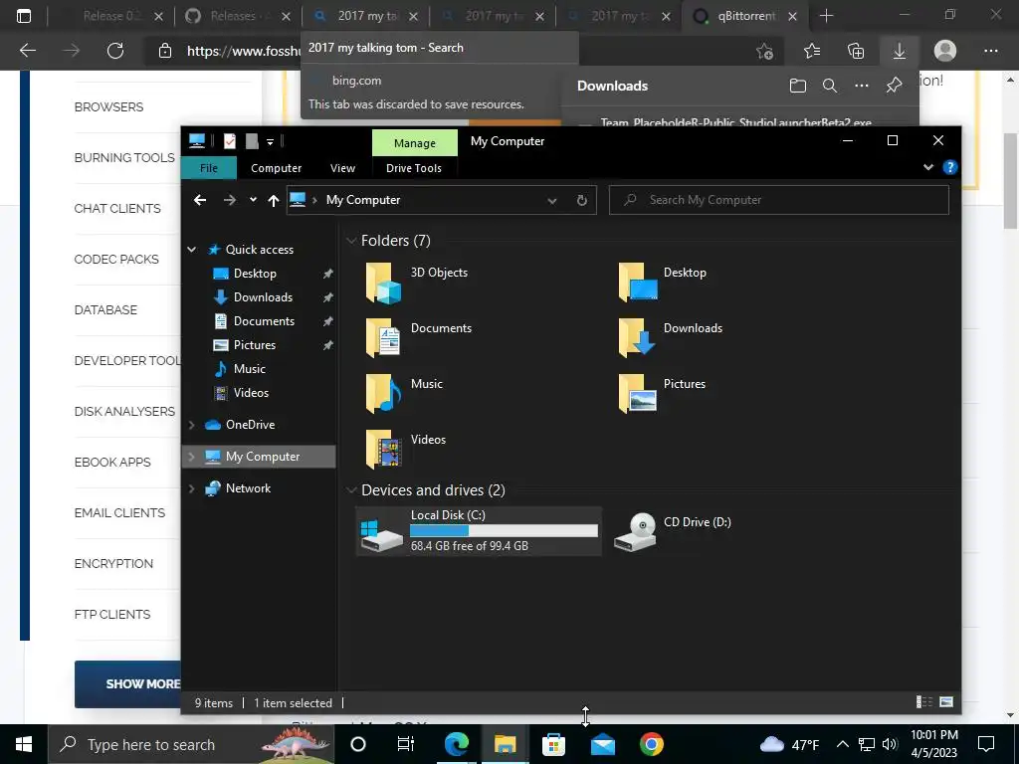Open Task View on taskbar
Viewport: 1019px width, 764px height.
point(406,744)
